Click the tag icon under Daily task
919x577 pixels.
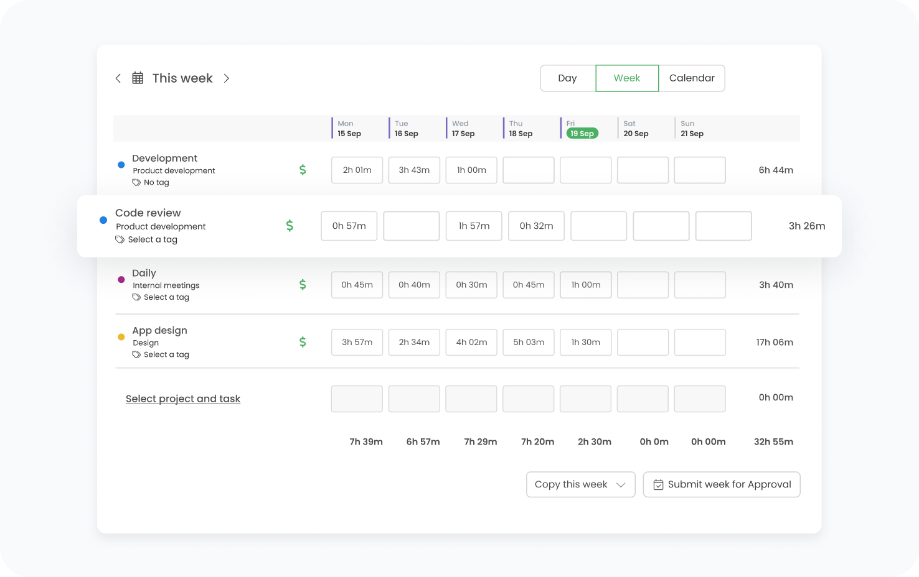tap(136, 297)
